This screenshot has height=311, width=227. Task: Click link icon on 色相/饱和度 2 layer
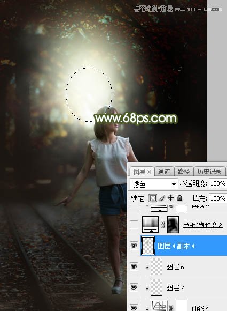(x=162, y=225)
